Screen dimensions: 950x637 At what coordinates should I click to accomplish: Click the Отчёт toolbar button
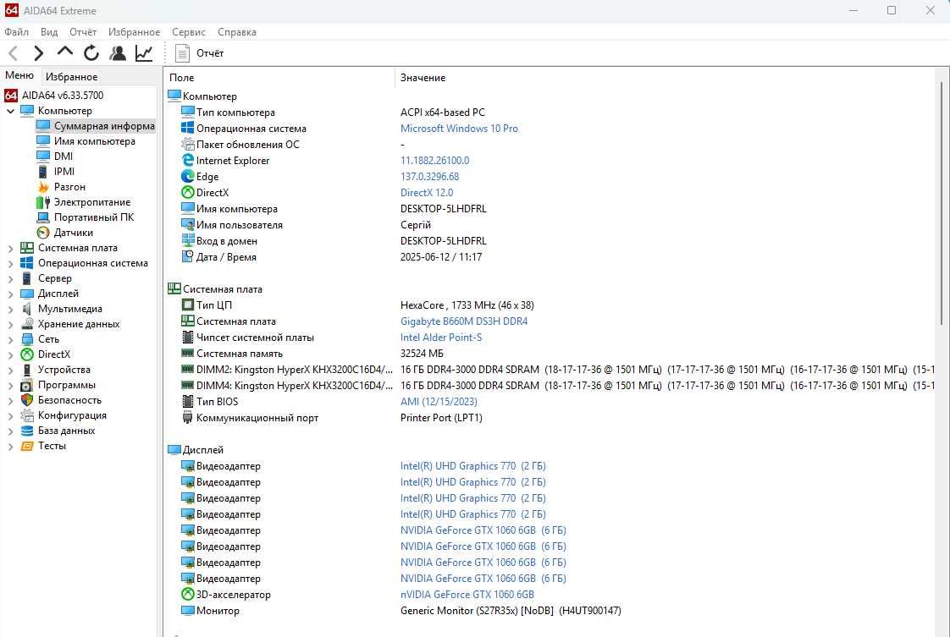pyautogui.click(x=199, y=53)
